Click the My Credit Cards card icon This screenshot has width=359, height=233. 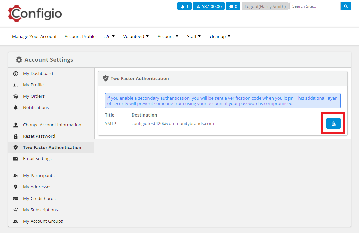(x=16, y=199)
